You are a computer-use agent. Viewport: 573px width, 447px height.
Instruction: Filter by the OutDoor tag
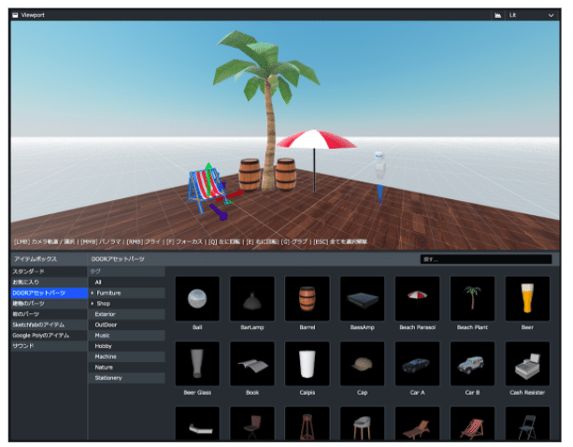tap(126, 324)
